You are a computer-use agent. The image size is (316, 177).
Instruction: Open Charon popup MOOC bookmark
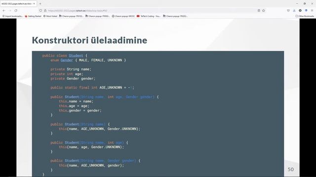[123, 16]
